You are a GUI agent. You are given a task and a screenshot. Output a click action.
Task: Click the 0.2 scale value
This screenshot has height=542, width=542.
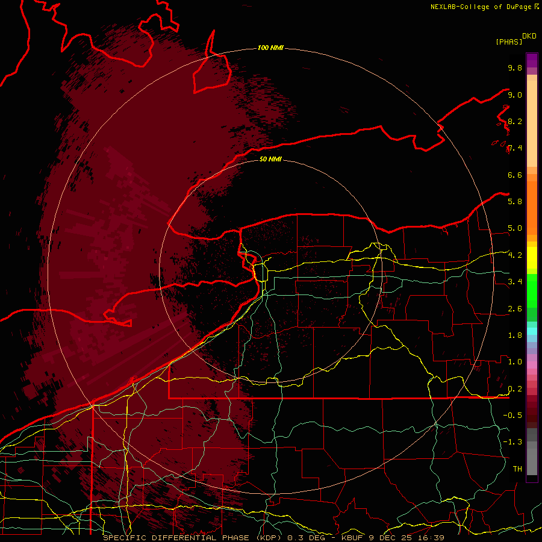click(x=515, y=389)
